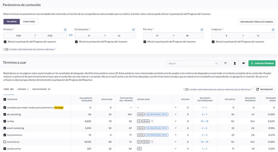This screenshot has height=152, width=278.
Task: Reset the Encabezados range with refresh icon
Action: pos(133,30)
